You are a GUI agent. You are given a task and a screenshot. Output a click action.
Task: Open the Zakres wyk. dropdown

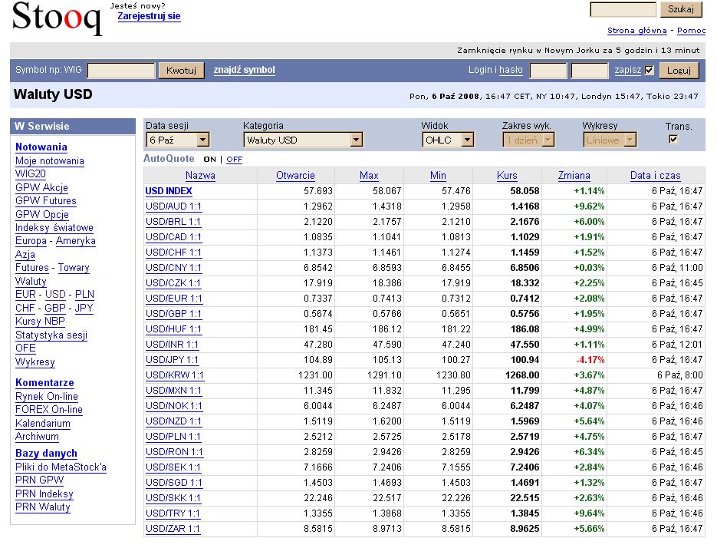(x=528, y=140)
